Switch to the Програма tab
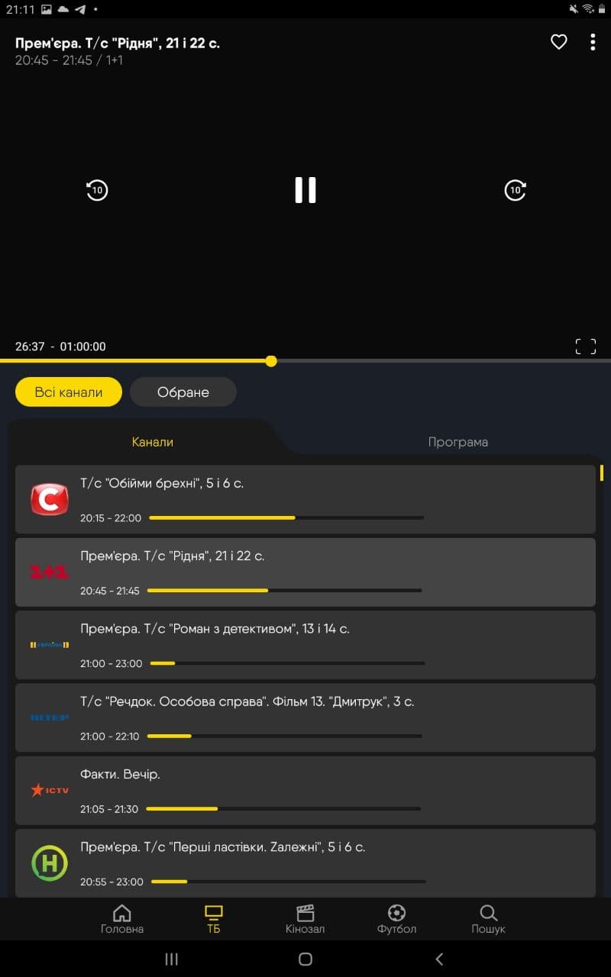611x977 pixels. click(x=458, y=442)
